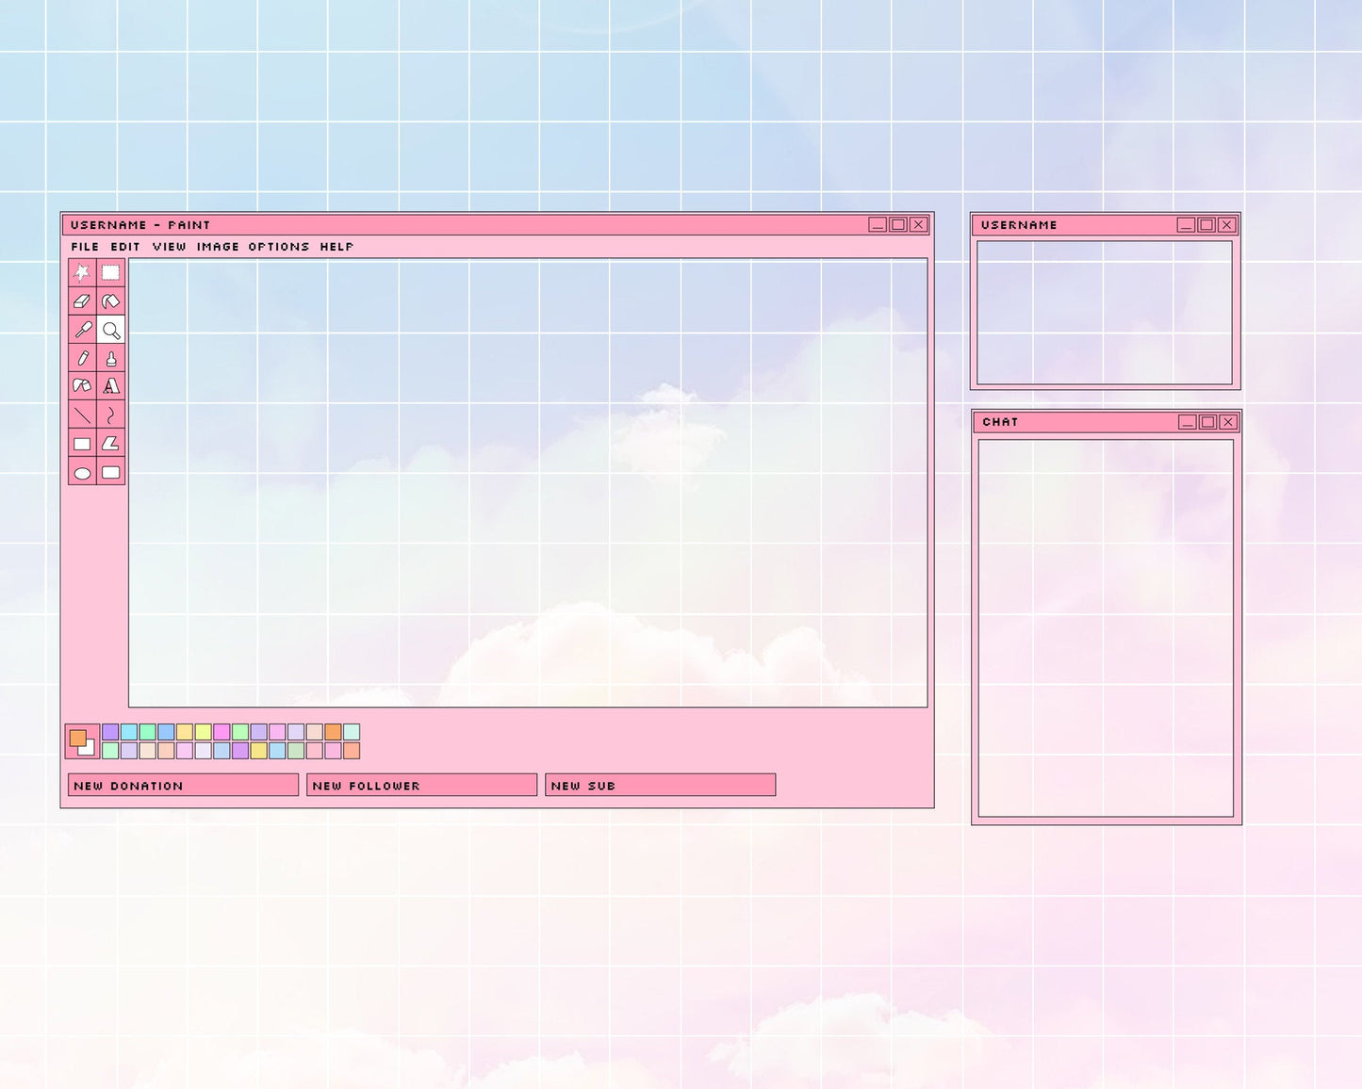This screenshot has width=1362, height=1089.
Task: Select the Rounded Rectangle tool
Action: click(110, 472)
